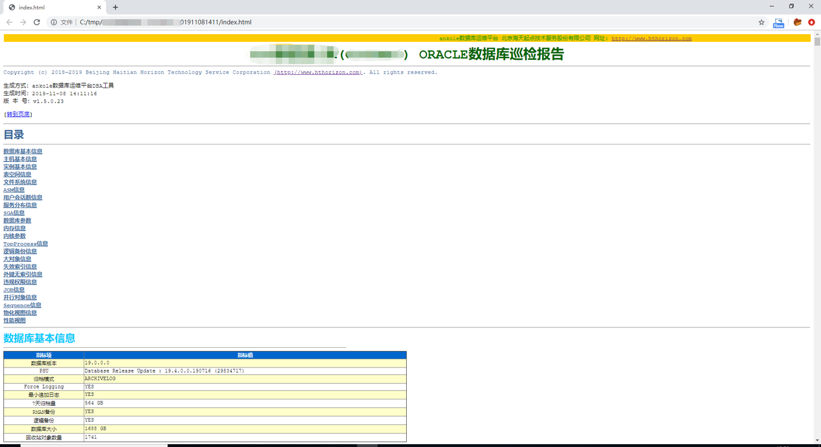This screenshot has height=447, width=821.
Task: Select the index.html browser tab
Action: (53, 8)
